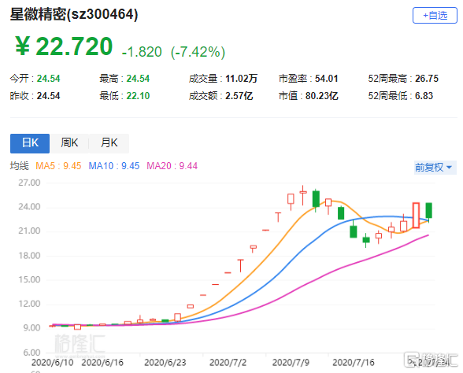This screenshot has width=463, height=373.
Task: Click the 最低 low price 22.10
Action: pyautogui.click(x=138, y=96)
